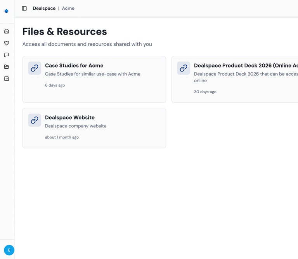298x259 pixels.
Task: Open Dealspace Product Deck 2026 title
Action: click(x=246, y=65)
